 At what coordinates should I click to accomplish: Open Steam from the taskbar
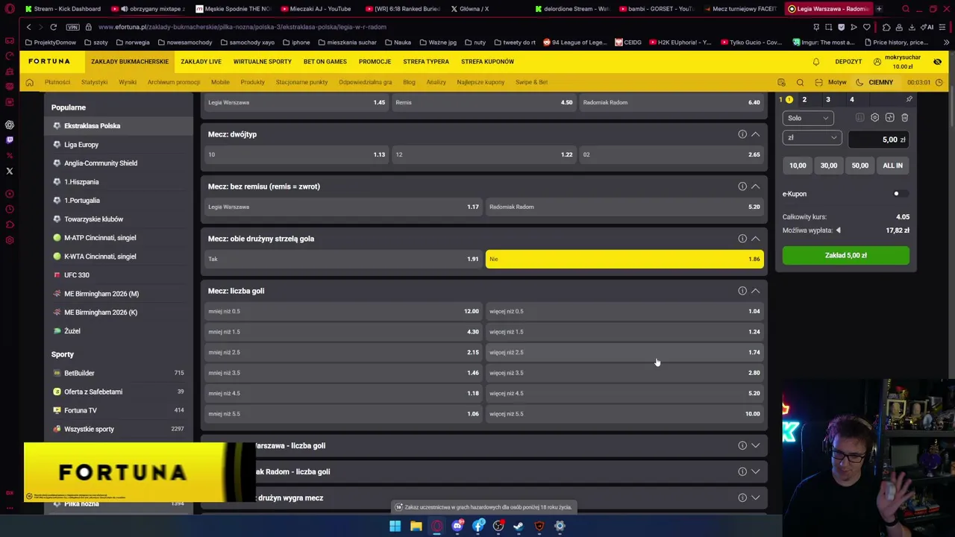519,526
